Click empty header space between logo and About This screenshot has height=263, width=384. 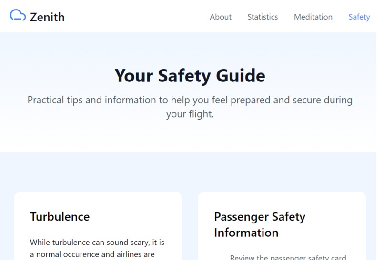coord(137,17)
